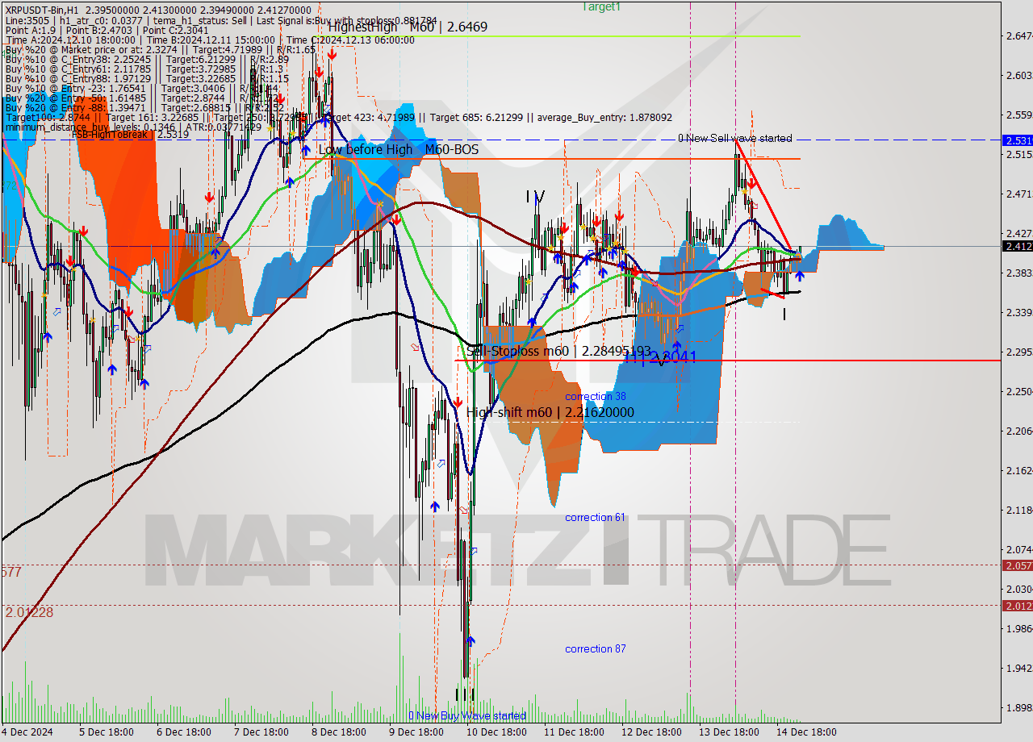
Task: Click the green 'Target1' label
Action: coord(601,6)
